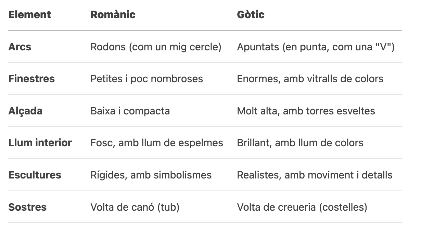
Task: Click the Romànic column header
Action: pos(113,15)
